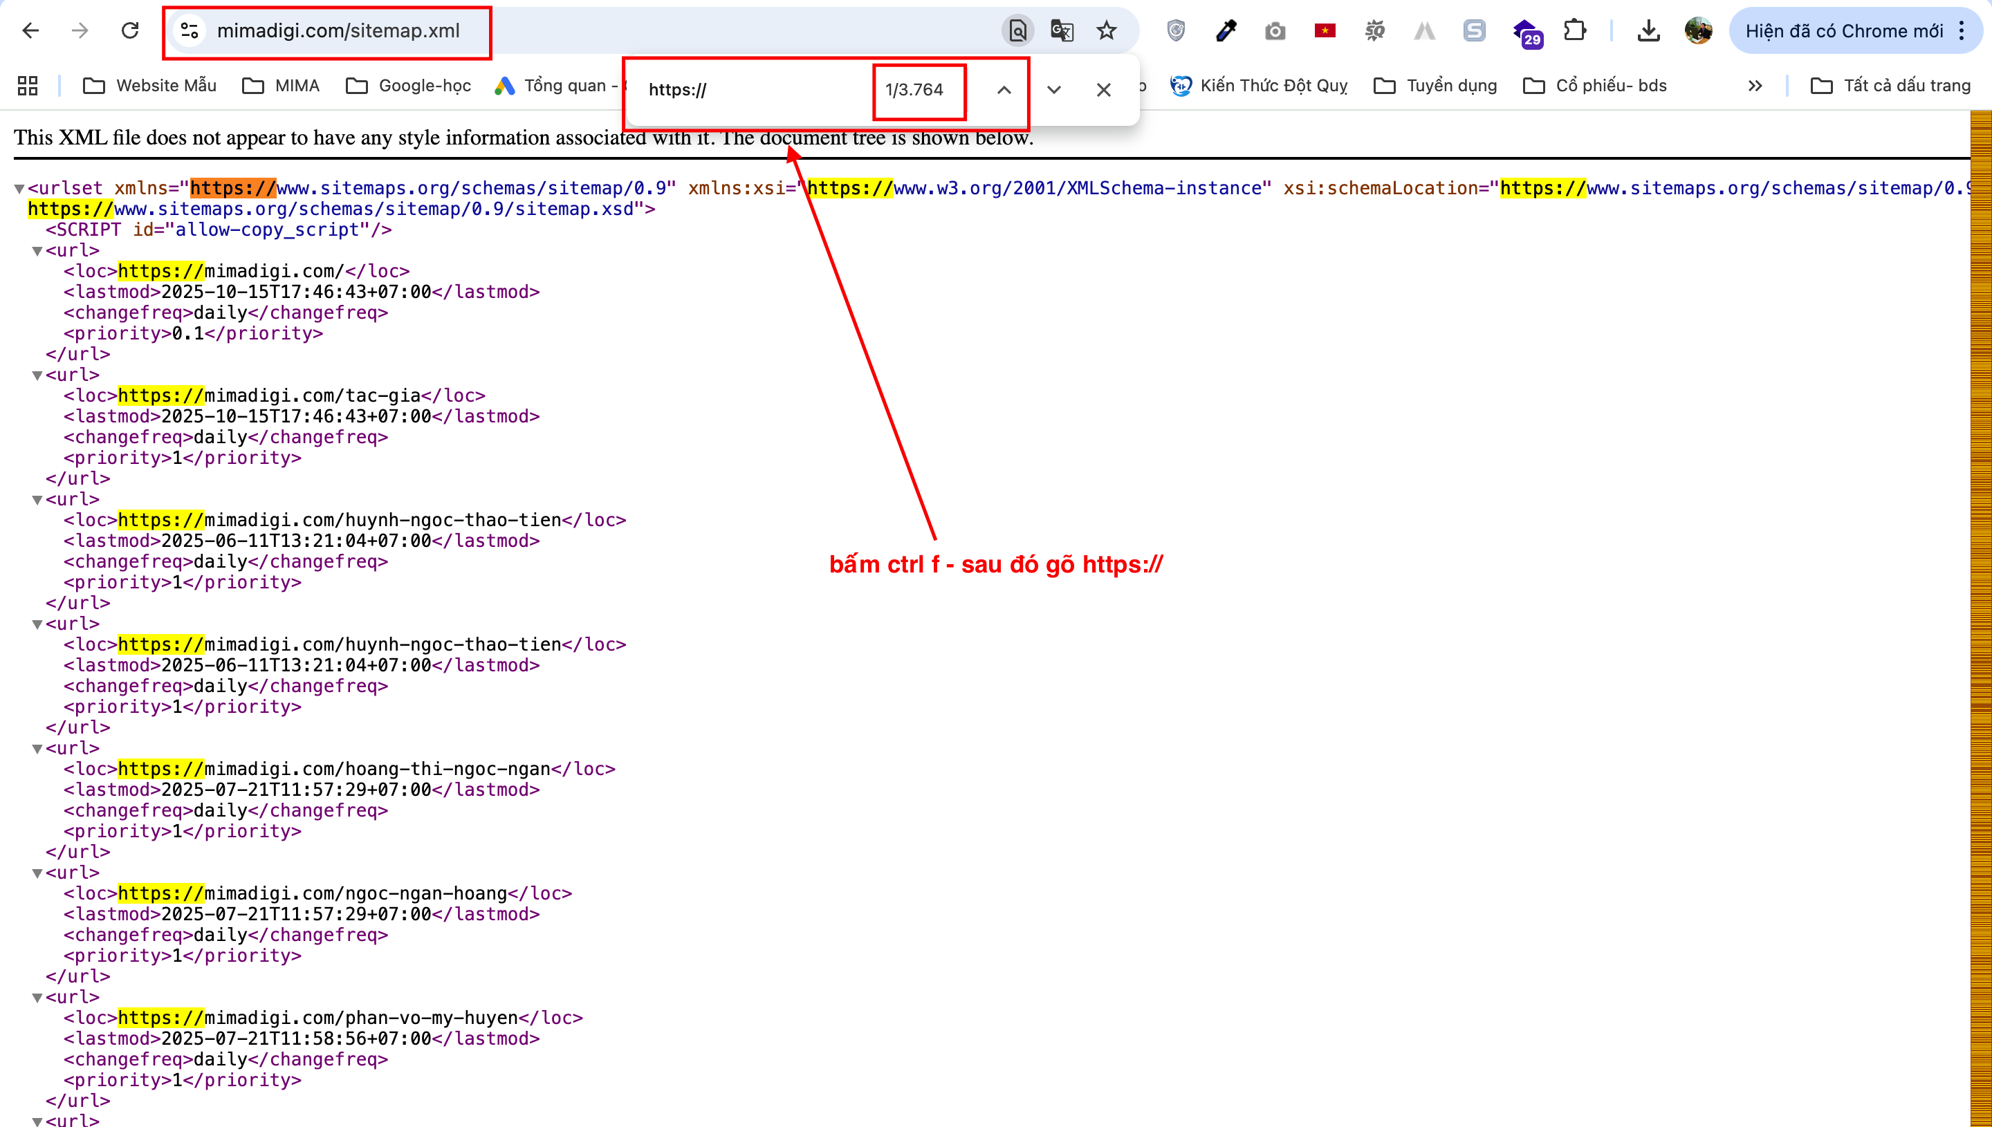Viewport: 1992px width, 1127px height.
Task: Open the Google Translate page icon
Action: click(x=1062, y=31)
